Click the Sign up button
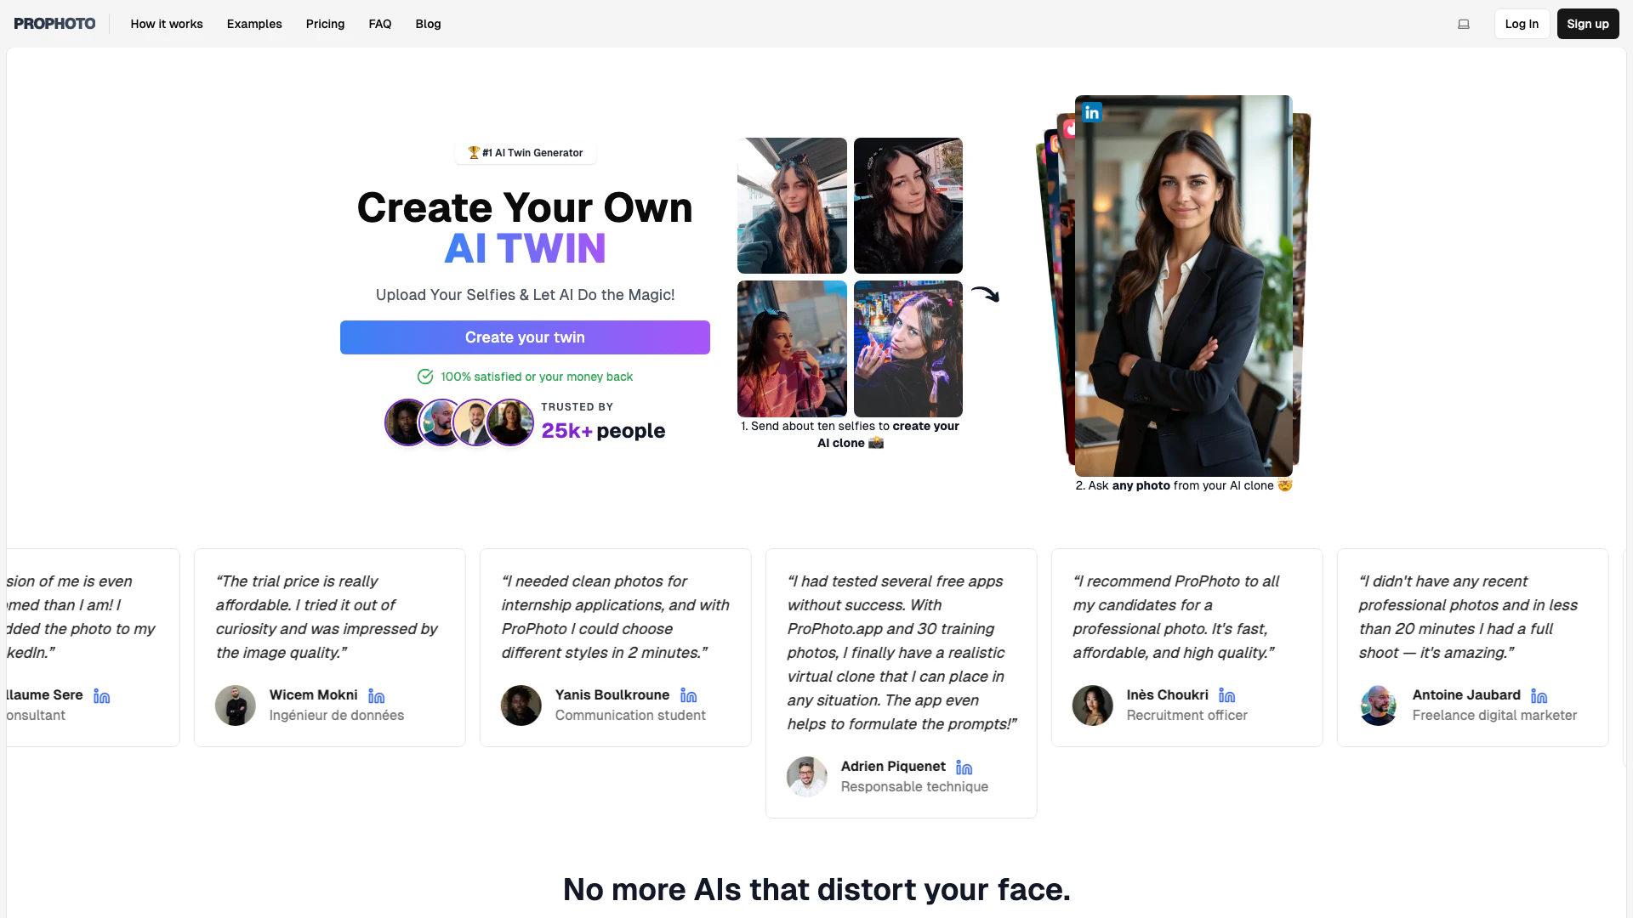 (x=1587, y=24)
